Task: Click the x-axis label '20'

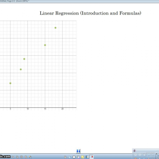Action: (63, 109)
